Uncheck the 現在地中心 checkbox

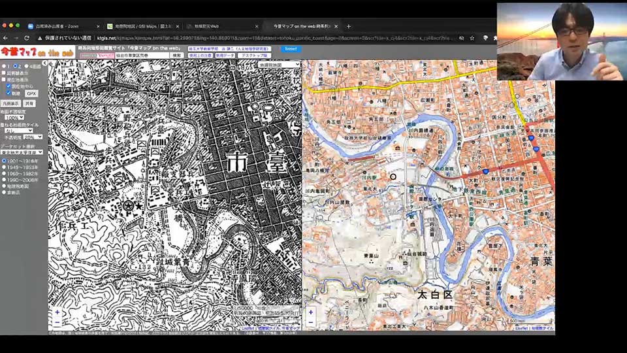tap(8, 86)
